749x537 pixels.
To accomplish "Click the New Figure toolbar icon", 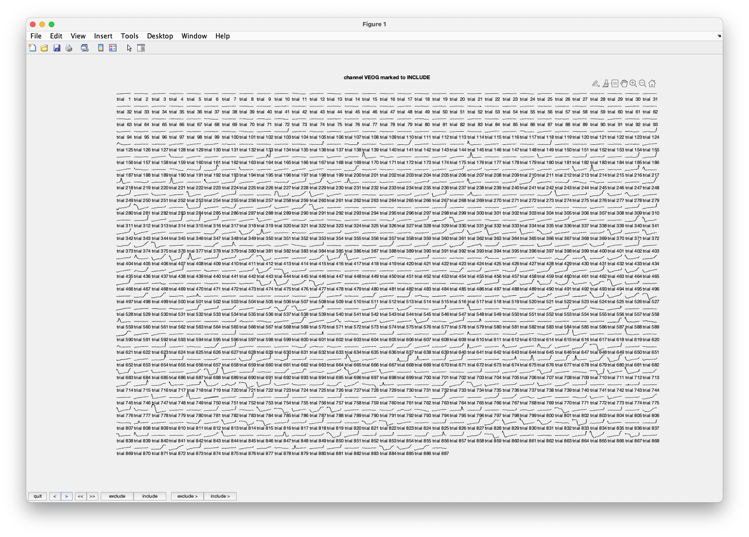I will pyautogui.click(x=32, y=48).
